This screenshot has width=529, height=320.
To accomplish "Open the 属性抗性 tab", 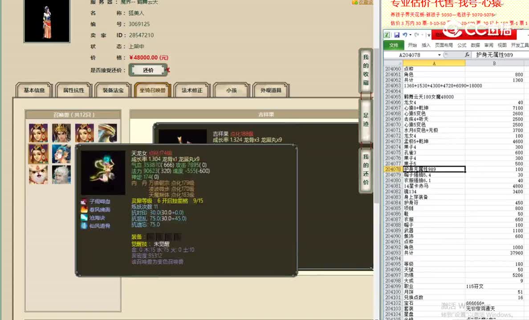I will point(73,90).
